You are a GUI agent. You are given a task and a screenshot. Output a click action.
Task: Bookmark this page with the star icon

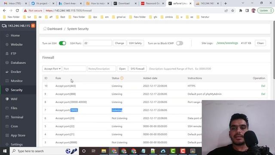[232, 10]
